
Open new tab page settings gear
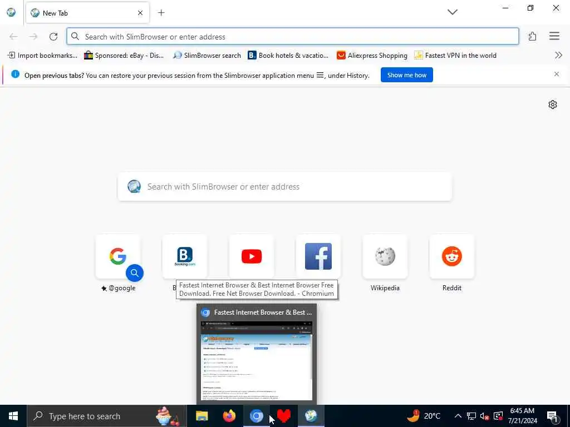click(553, 105)
